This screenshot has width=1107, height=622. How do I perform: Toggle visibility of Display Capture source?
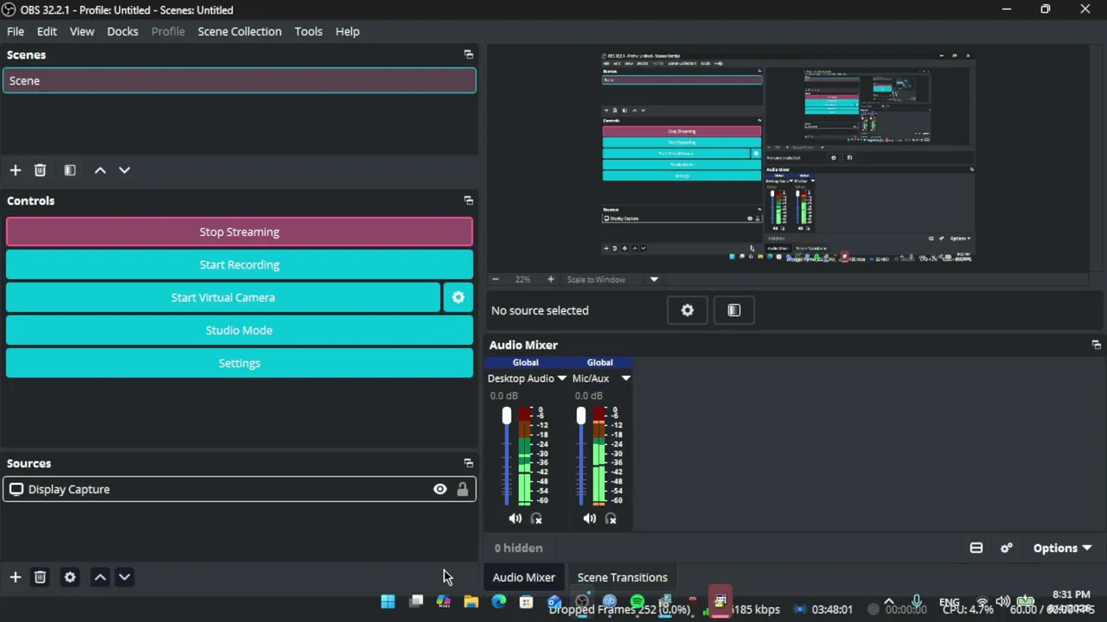(440, 490)
